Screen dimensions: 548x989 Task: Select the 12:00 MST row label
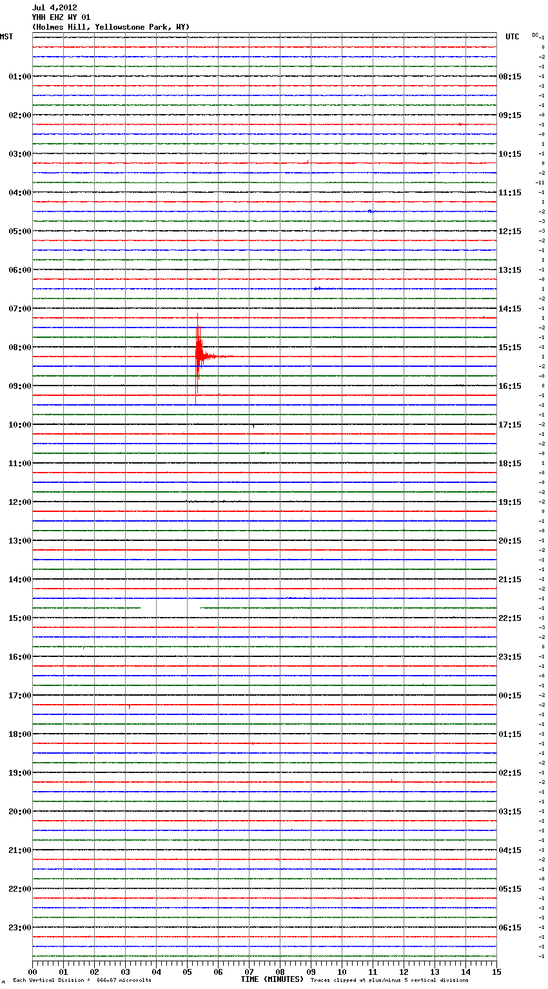20,502
